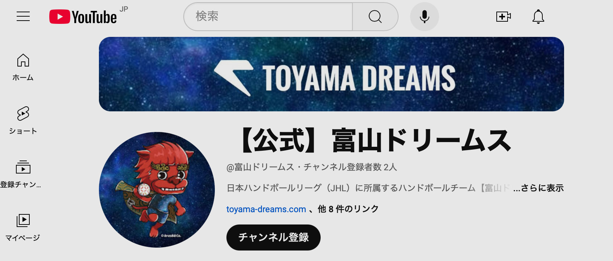Click the TOYAMA DREAMS banner image

click(x=331, y=74)
